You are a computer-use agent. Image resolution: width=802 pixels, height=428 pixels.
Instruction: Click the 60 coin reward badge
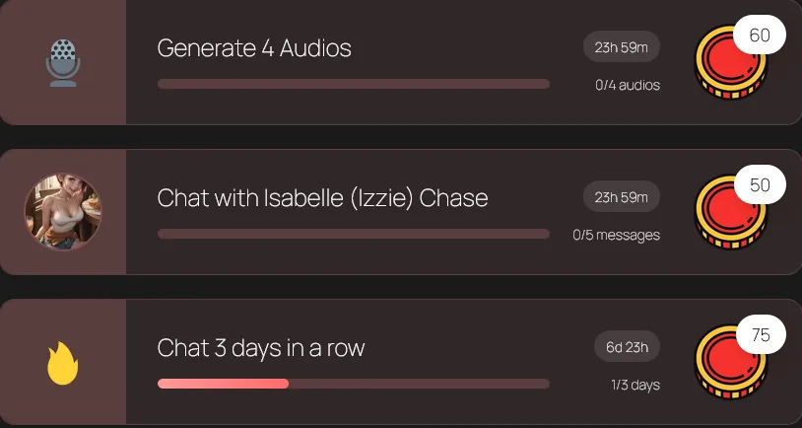[x=760, y=36]
